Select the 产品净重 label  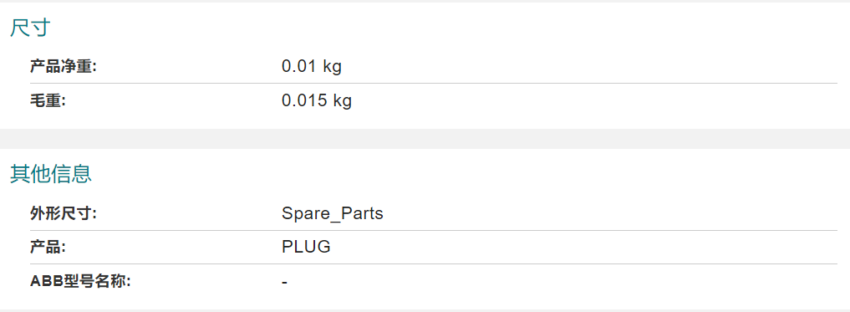[x=63, y=67]
